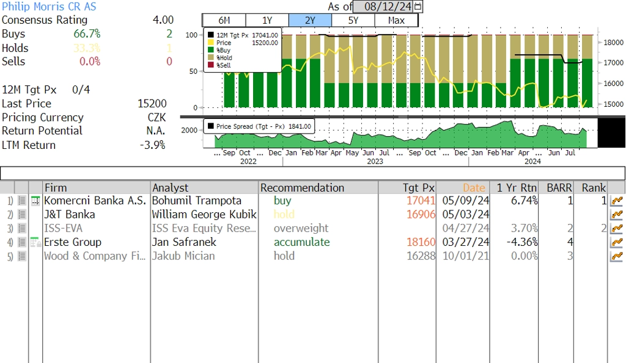Open the detail icon for ISS-EVA row
The image size is (626, 363).
[x=23, y=229]
